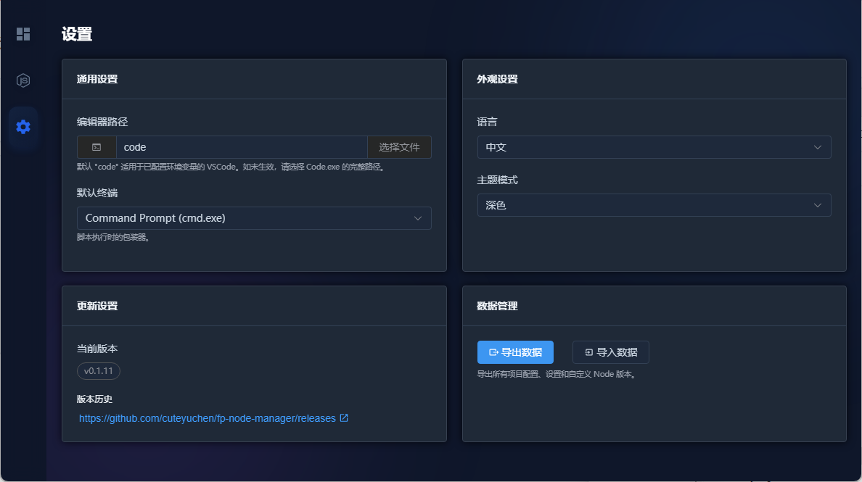Select the settings gear icon in sidebar
Viewport: 862px width, 482px height.
tap(23, 127)
